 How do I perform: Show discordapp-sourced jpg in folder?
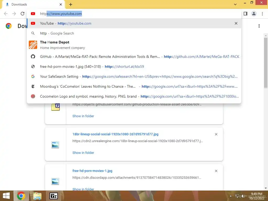[x=83, y=189]
